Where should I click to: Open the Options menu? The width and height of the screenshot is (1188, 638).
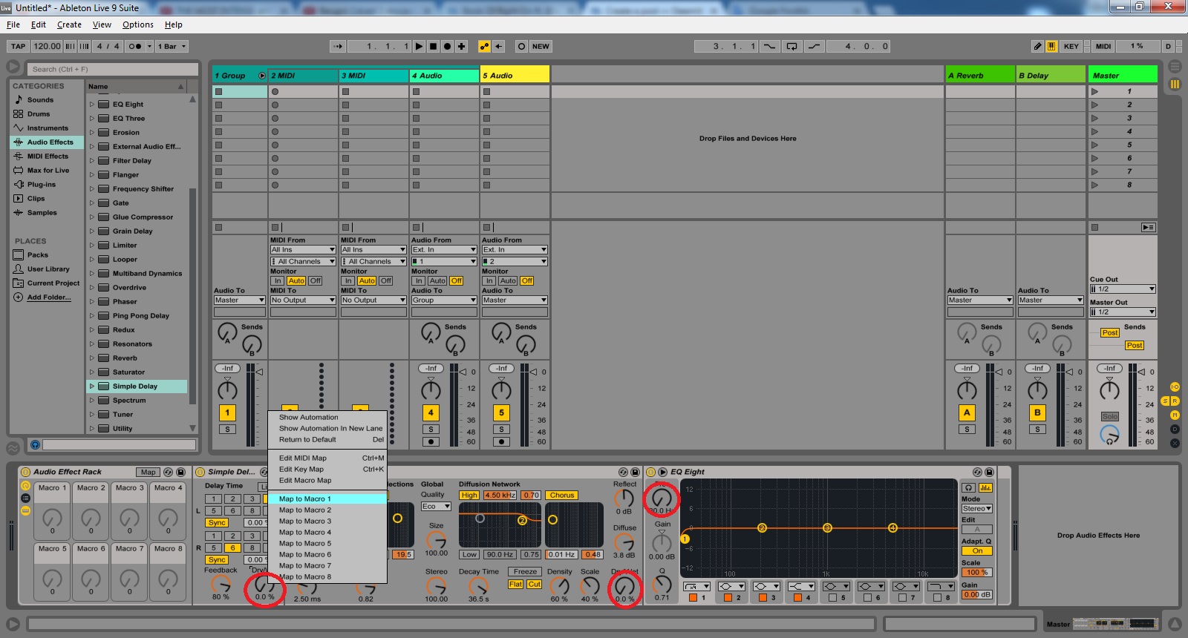click(138, 24)
